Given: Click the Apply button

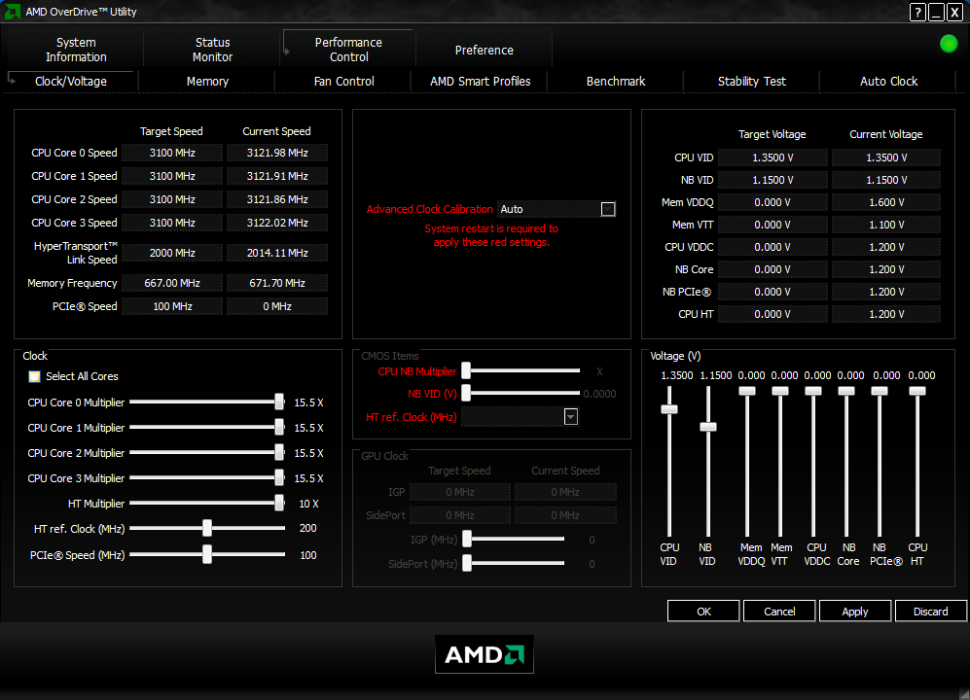Looking at the screenshot, I should pyautogui.click(x=855, y=611).
